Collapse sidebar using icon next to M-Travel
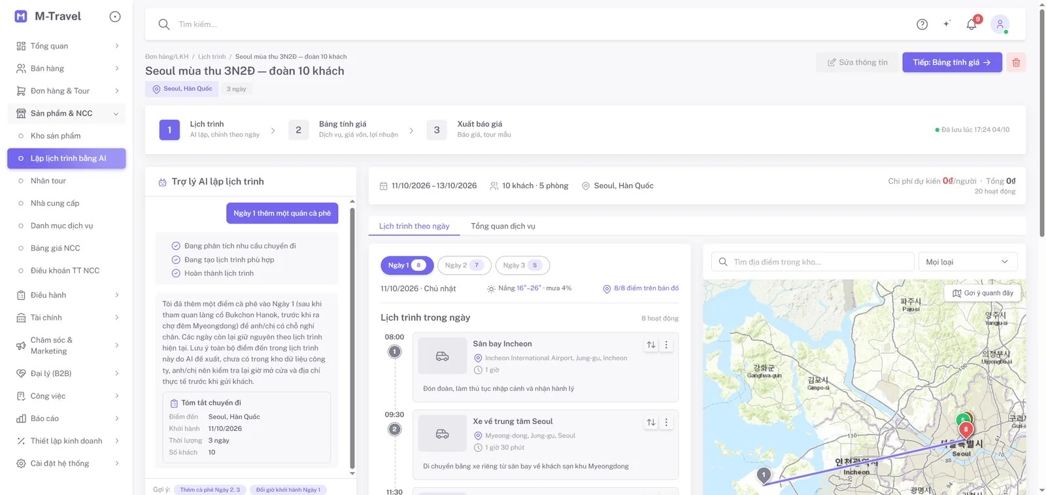The height and width of the screenshot is (495, 1046). click(115, 17)
